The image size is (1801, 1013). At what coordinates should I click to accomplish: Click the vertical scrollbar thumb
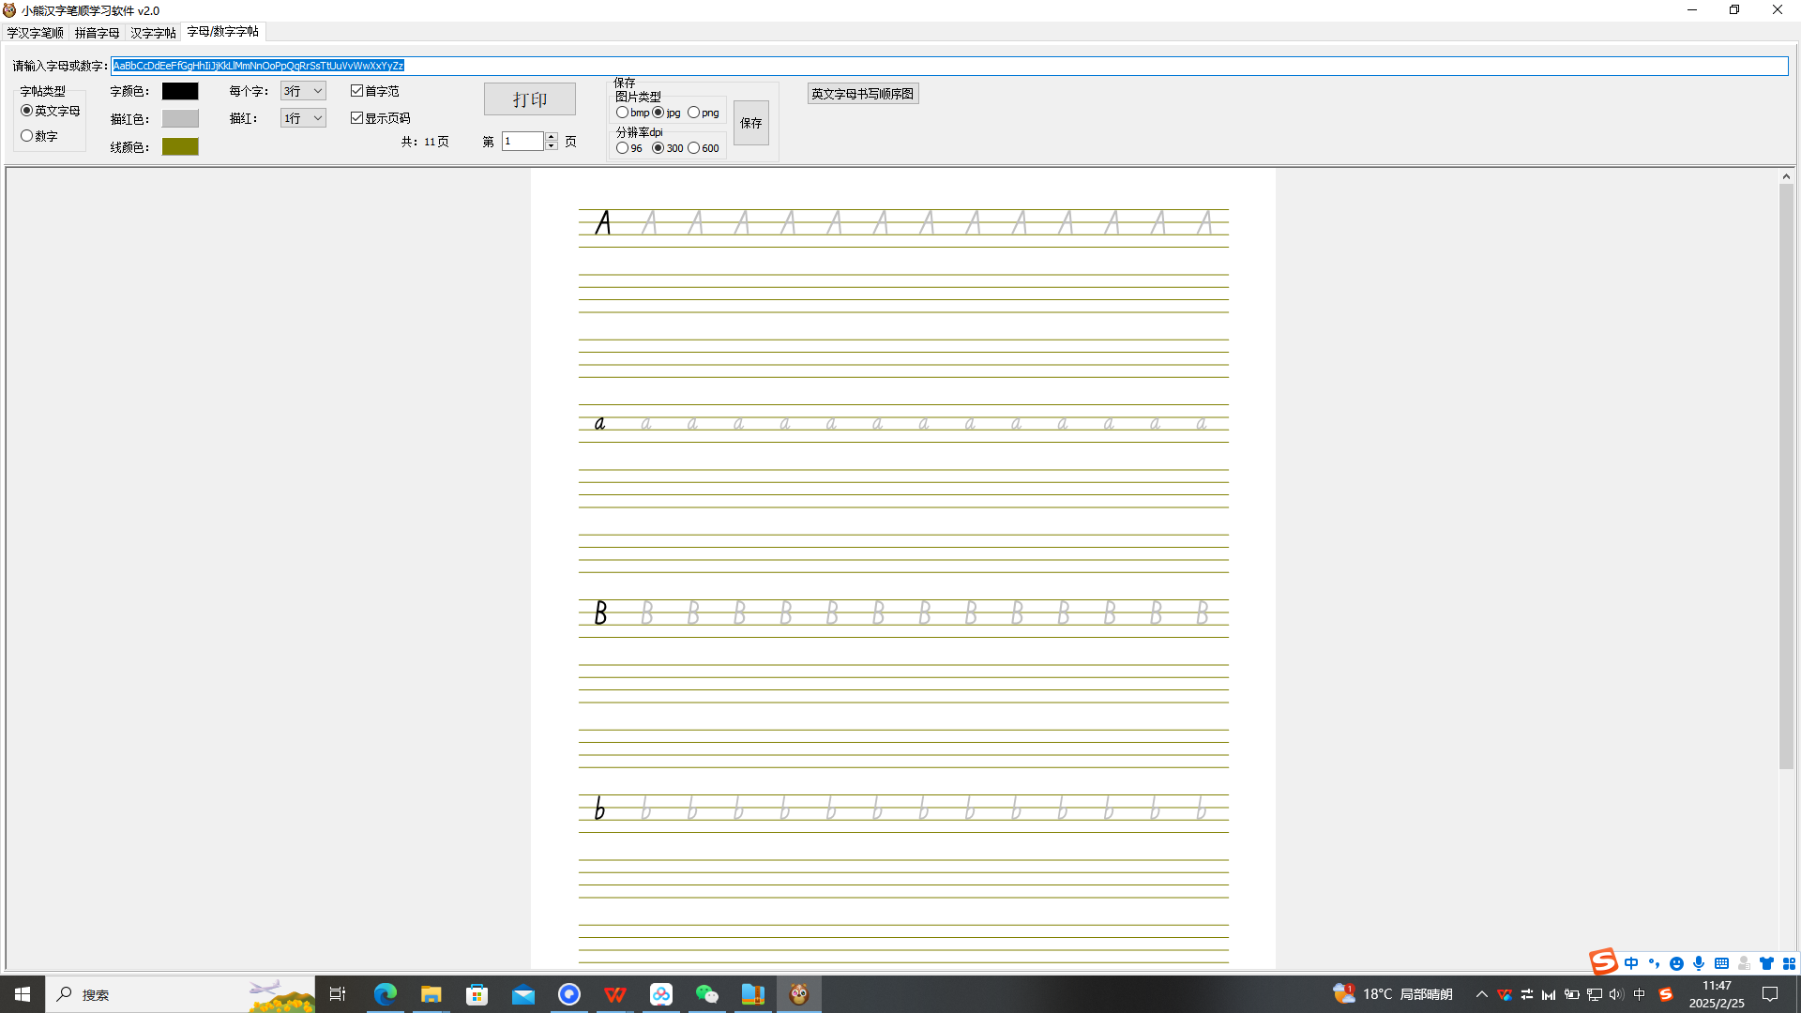(x=1787, y=476)
